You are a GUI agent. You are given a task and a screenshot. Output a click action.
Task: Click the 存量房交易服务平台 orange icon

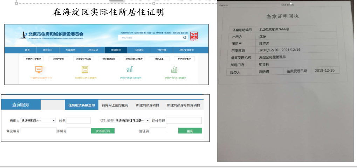coord(39,70)
